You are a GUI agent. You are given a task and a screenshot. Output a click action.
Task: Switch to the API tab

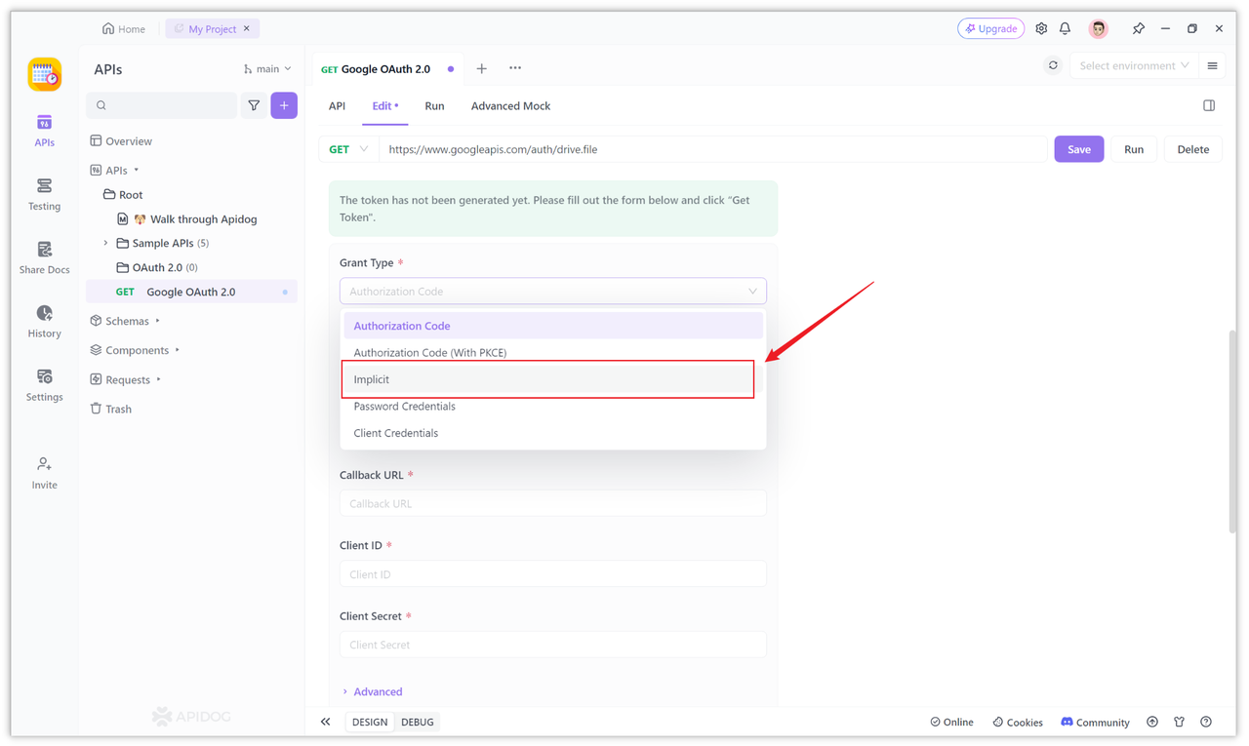point(337,105)
